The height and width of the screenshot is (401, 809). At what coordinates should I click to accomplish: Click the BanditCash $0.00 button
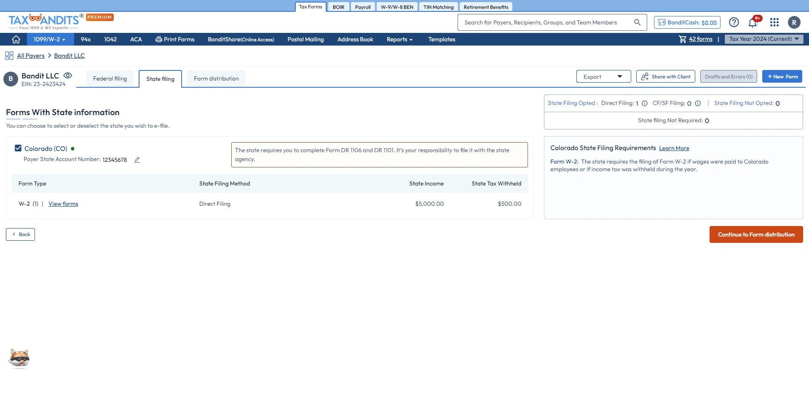click(x=687, y=22)
